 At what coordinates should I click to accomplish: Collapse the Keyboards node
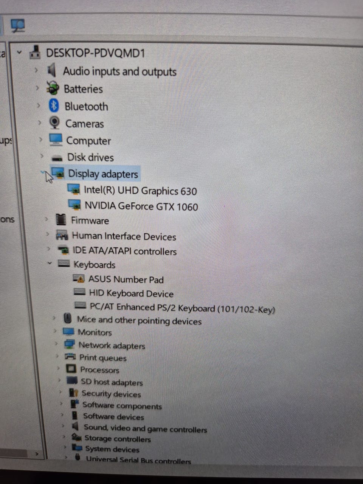(50, 263)
